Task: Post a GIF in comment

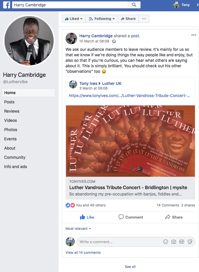Action: click(182, 242)
